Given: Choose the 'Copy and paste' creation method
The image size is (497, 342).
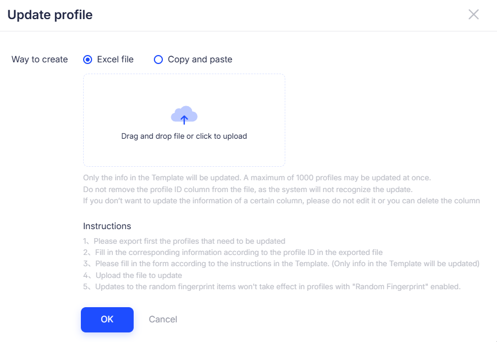Looking at the screenshot, I should (x=158, y=60).
